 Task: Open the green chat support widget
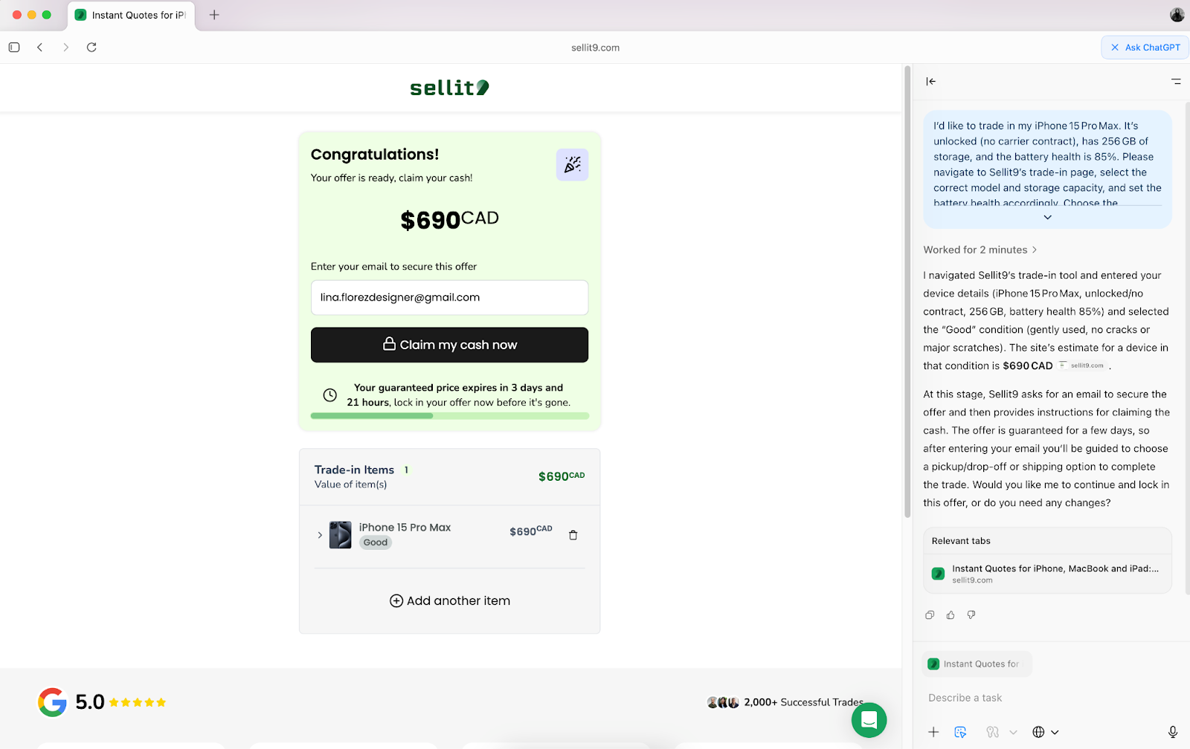869,720
